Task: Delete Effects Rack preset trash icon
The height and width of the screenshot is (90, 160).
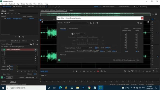Action: click(x=33, y=44)
